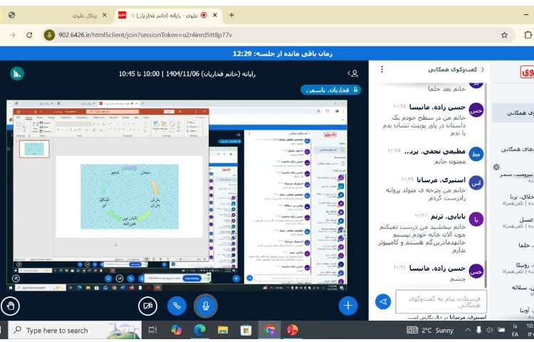This screenshot has height=342, width=534.
Task: Click talking indicator فخاریان، یاسمن
Action: pos(330,90)
